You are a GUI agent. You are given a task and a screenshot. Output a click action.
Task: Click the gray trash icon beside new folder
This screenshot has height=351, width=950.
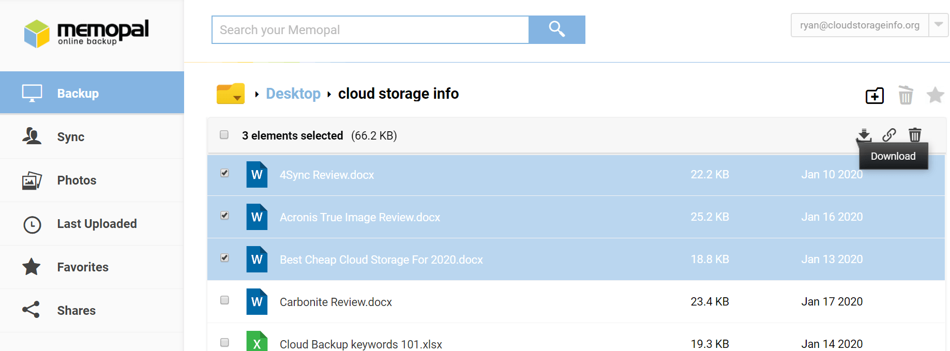[x=906, y=96]
